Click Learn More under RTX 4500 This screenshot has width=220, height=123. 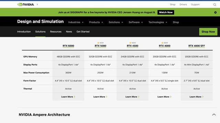pos(132,97)
